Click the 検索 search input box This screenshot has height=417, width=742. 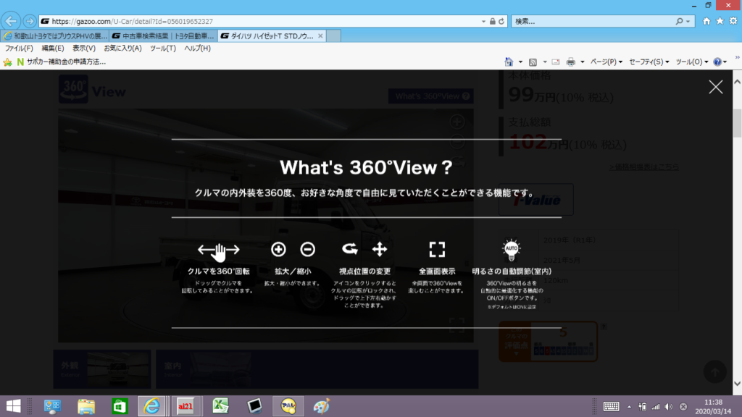tap(593, 21)
